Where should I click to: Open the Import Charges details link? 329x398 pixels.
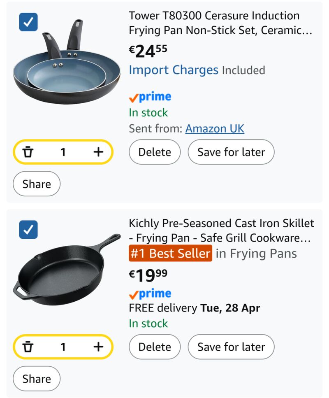(x=174, y=70)
